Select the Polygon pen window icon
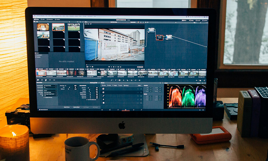The height and width of the screenshot is (161, 268). click(103, 96)
